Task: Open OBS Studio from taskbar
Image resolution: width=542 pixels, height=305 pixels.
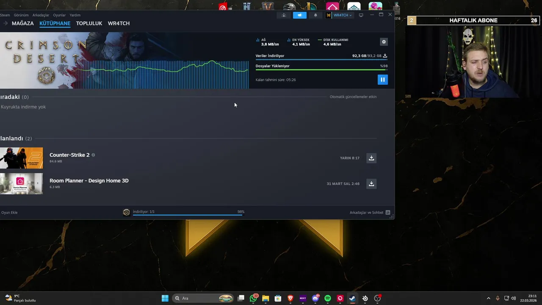Action: click(377, 298)
